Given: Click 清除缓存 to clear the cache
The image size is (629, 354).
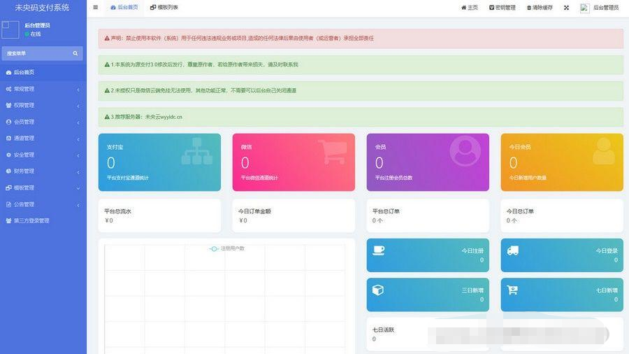Looking at the screenshot, I should (x=540, y=8).
